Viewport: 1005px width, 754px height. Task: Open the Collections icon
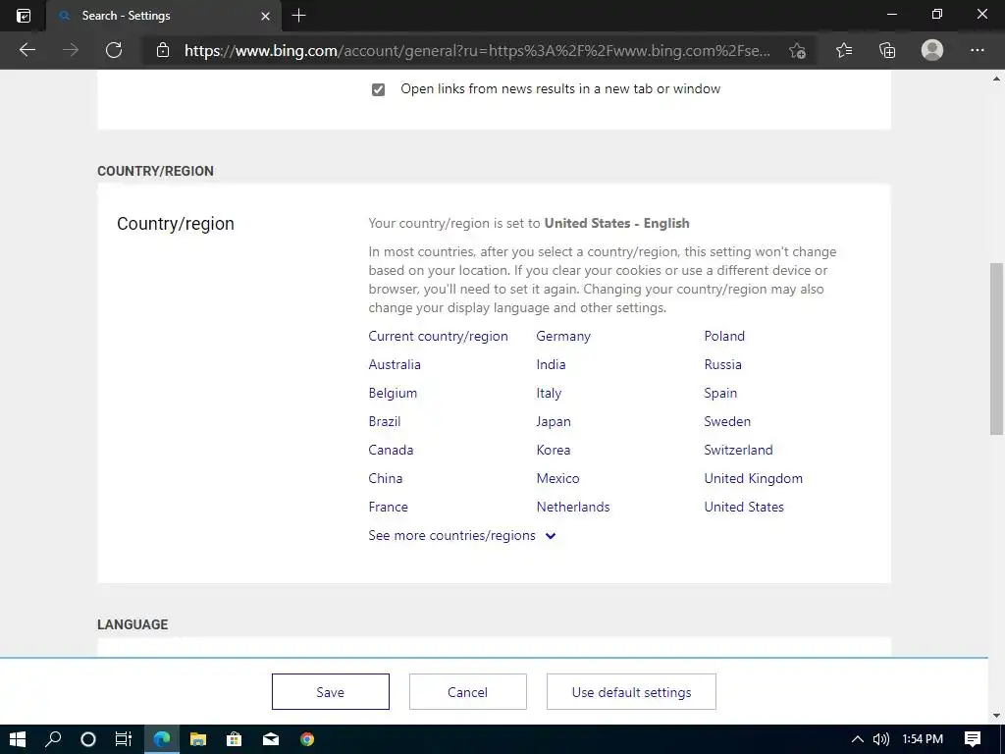[887, 50]
